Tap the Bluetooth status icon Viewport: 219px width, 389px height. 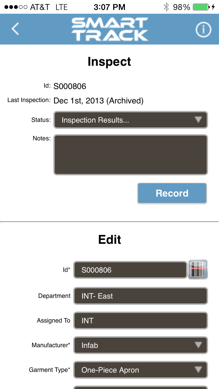(166, 7)
